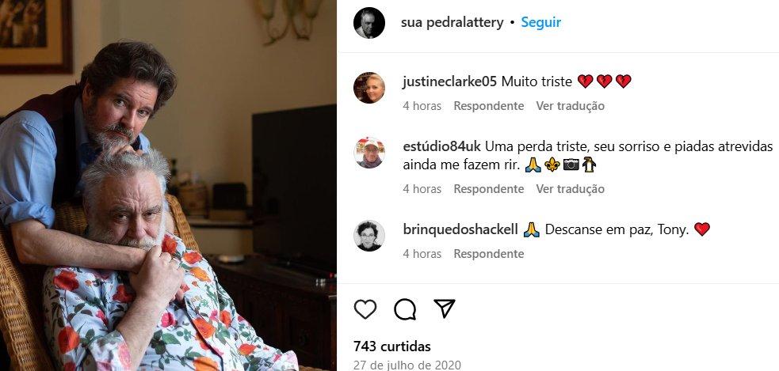The image size is (779, 371).
Task: Reply to brinquedoshackell's comment via Respondente
Action: click(x=489, y=254)
